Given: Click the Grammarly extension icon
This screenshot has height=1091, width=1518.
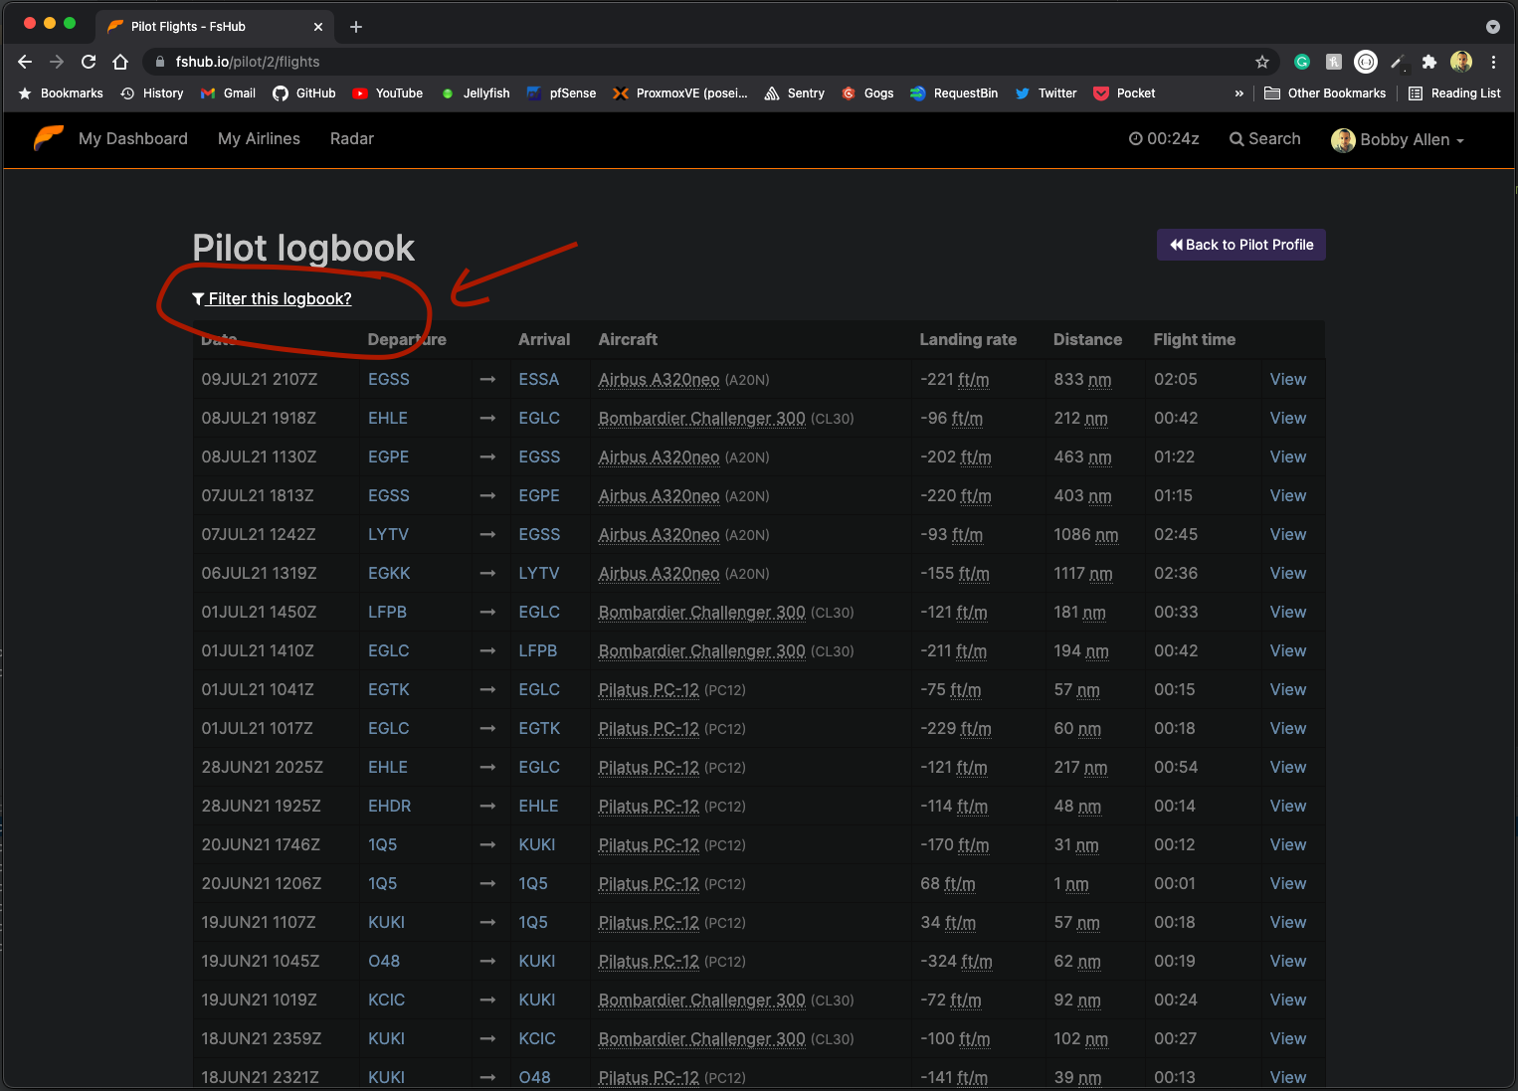Looking at the screenshot, I should pyautogui.click(x=1302, y=61).
